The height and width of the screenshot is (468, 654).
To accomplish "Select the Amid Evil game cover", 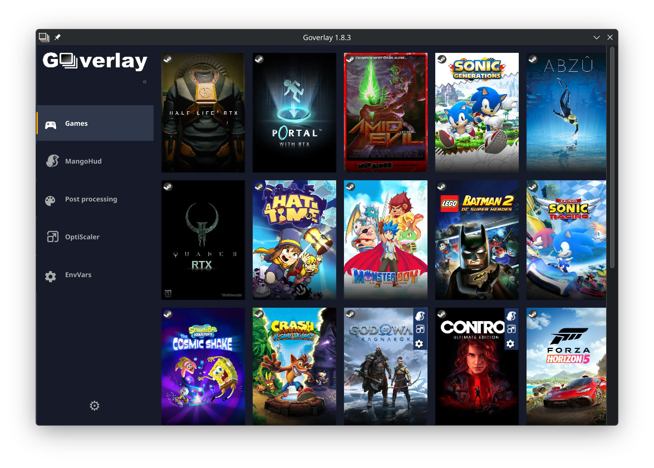I will pos(386,113).
